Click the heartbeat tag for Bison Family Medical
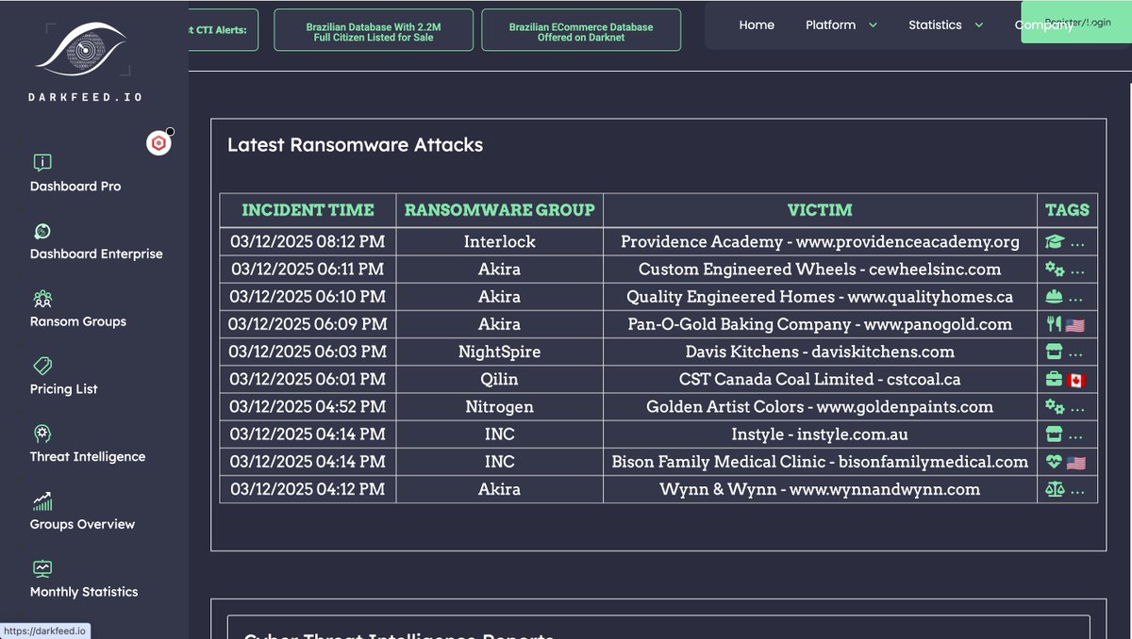The width and height of the screenshot is (1132, 639). click(x=1054, y=462)
